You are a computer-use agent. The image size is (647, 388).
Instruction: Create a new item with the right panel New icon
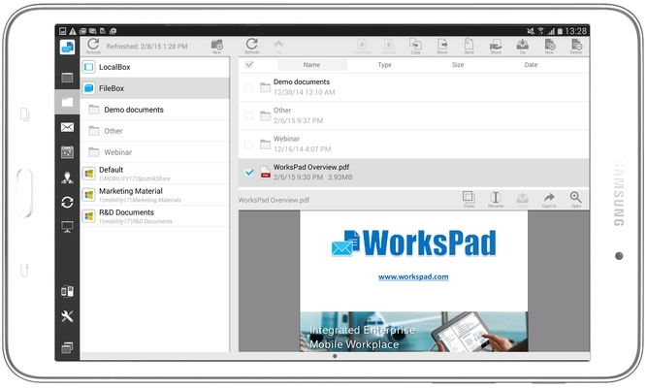550,47
